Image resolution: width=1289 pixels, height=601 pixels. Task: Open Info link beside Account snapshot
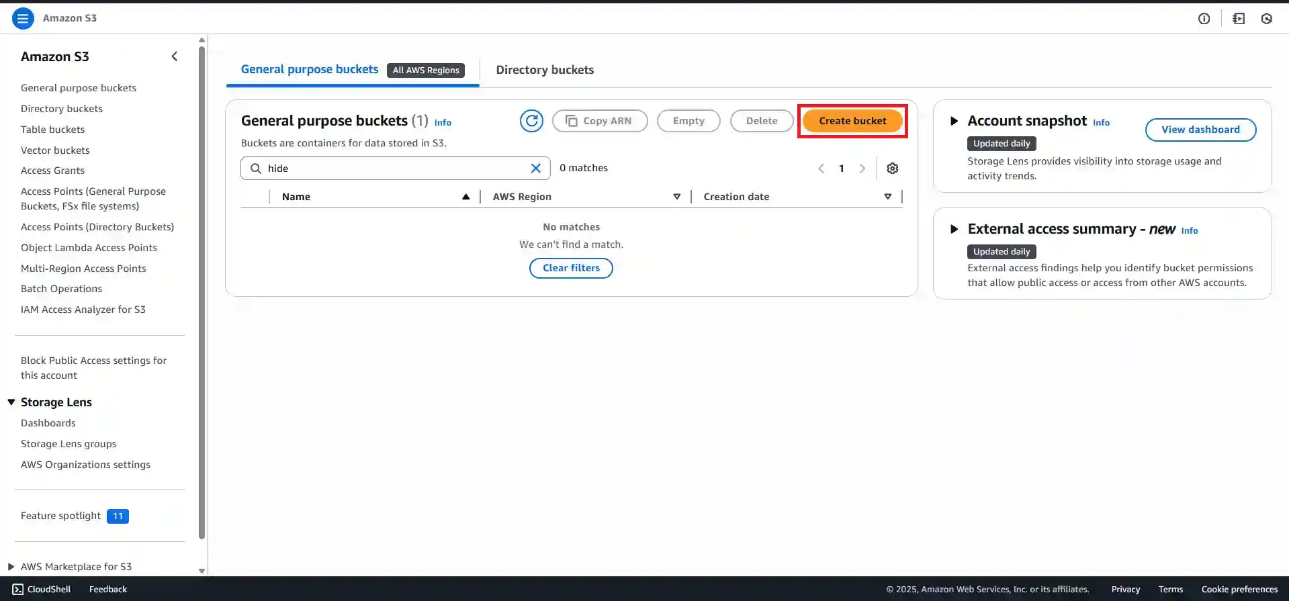click(x=1101, y=122)
